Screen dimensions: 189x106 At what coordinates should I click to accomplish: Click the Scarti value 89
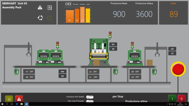(174, 14)
